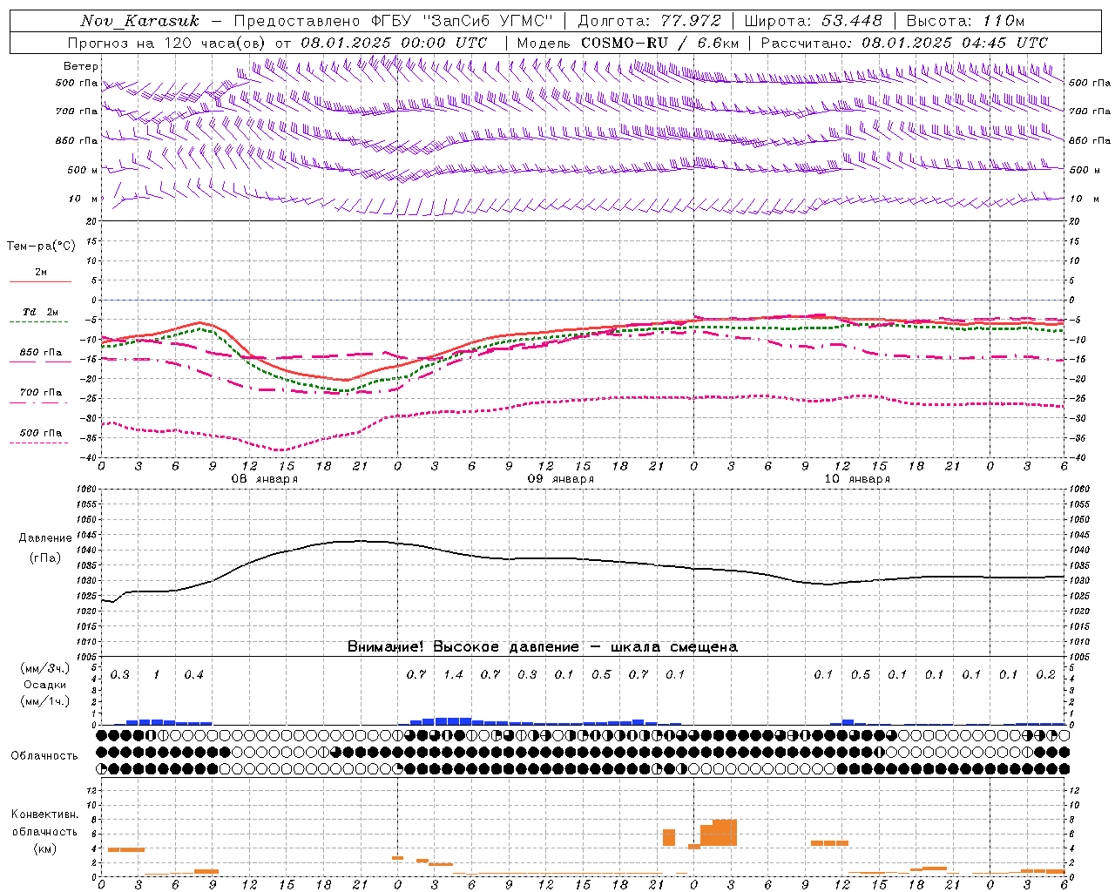Click the Широта: 53.448 value
Viewport: 1115px width, 892px height.
[x=814, y=20]
